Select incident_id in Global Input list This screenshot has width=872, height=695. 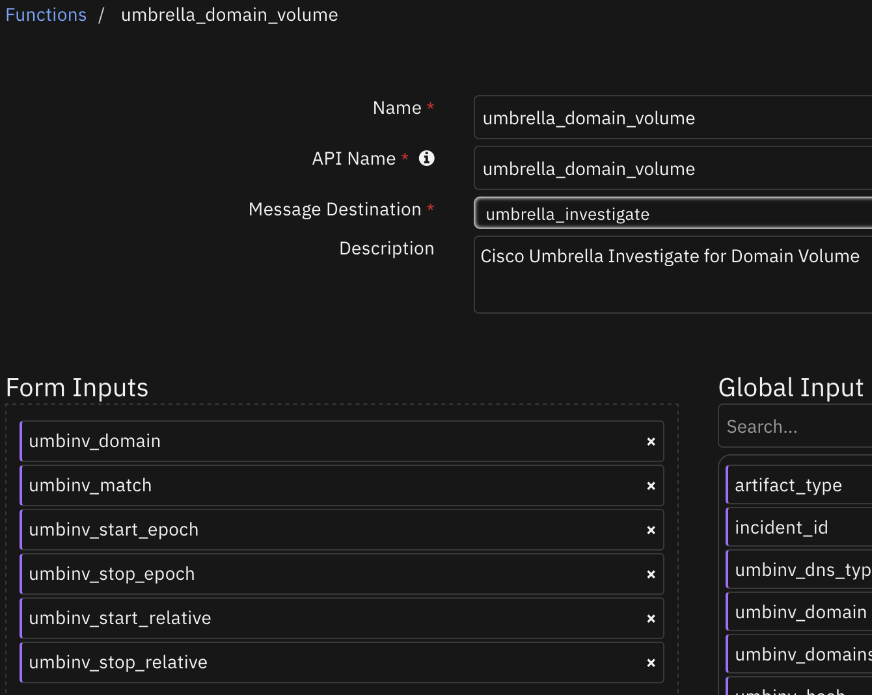coord(799,527)
